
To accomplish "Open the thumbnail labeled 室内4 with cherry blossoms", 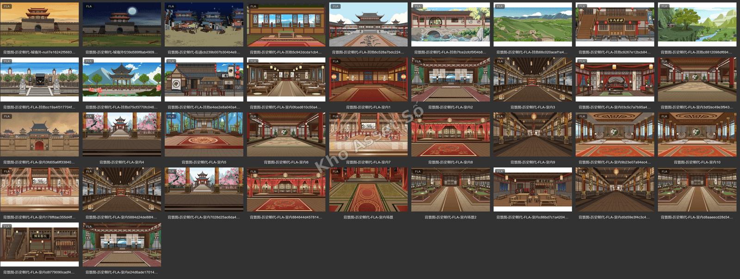I will click(x=122, y=134).
